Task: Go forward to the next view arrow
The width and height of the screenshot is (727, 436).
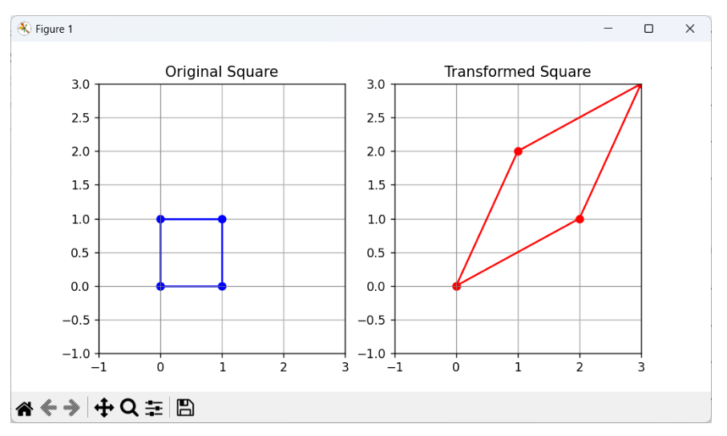Action: [72, 408]
